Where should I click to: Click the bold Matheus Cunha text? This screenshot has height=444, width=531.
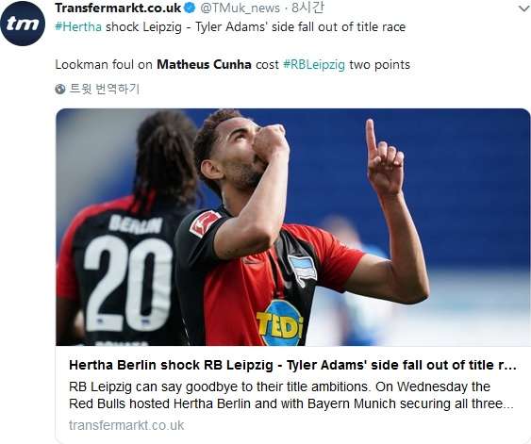click(204, 64)
